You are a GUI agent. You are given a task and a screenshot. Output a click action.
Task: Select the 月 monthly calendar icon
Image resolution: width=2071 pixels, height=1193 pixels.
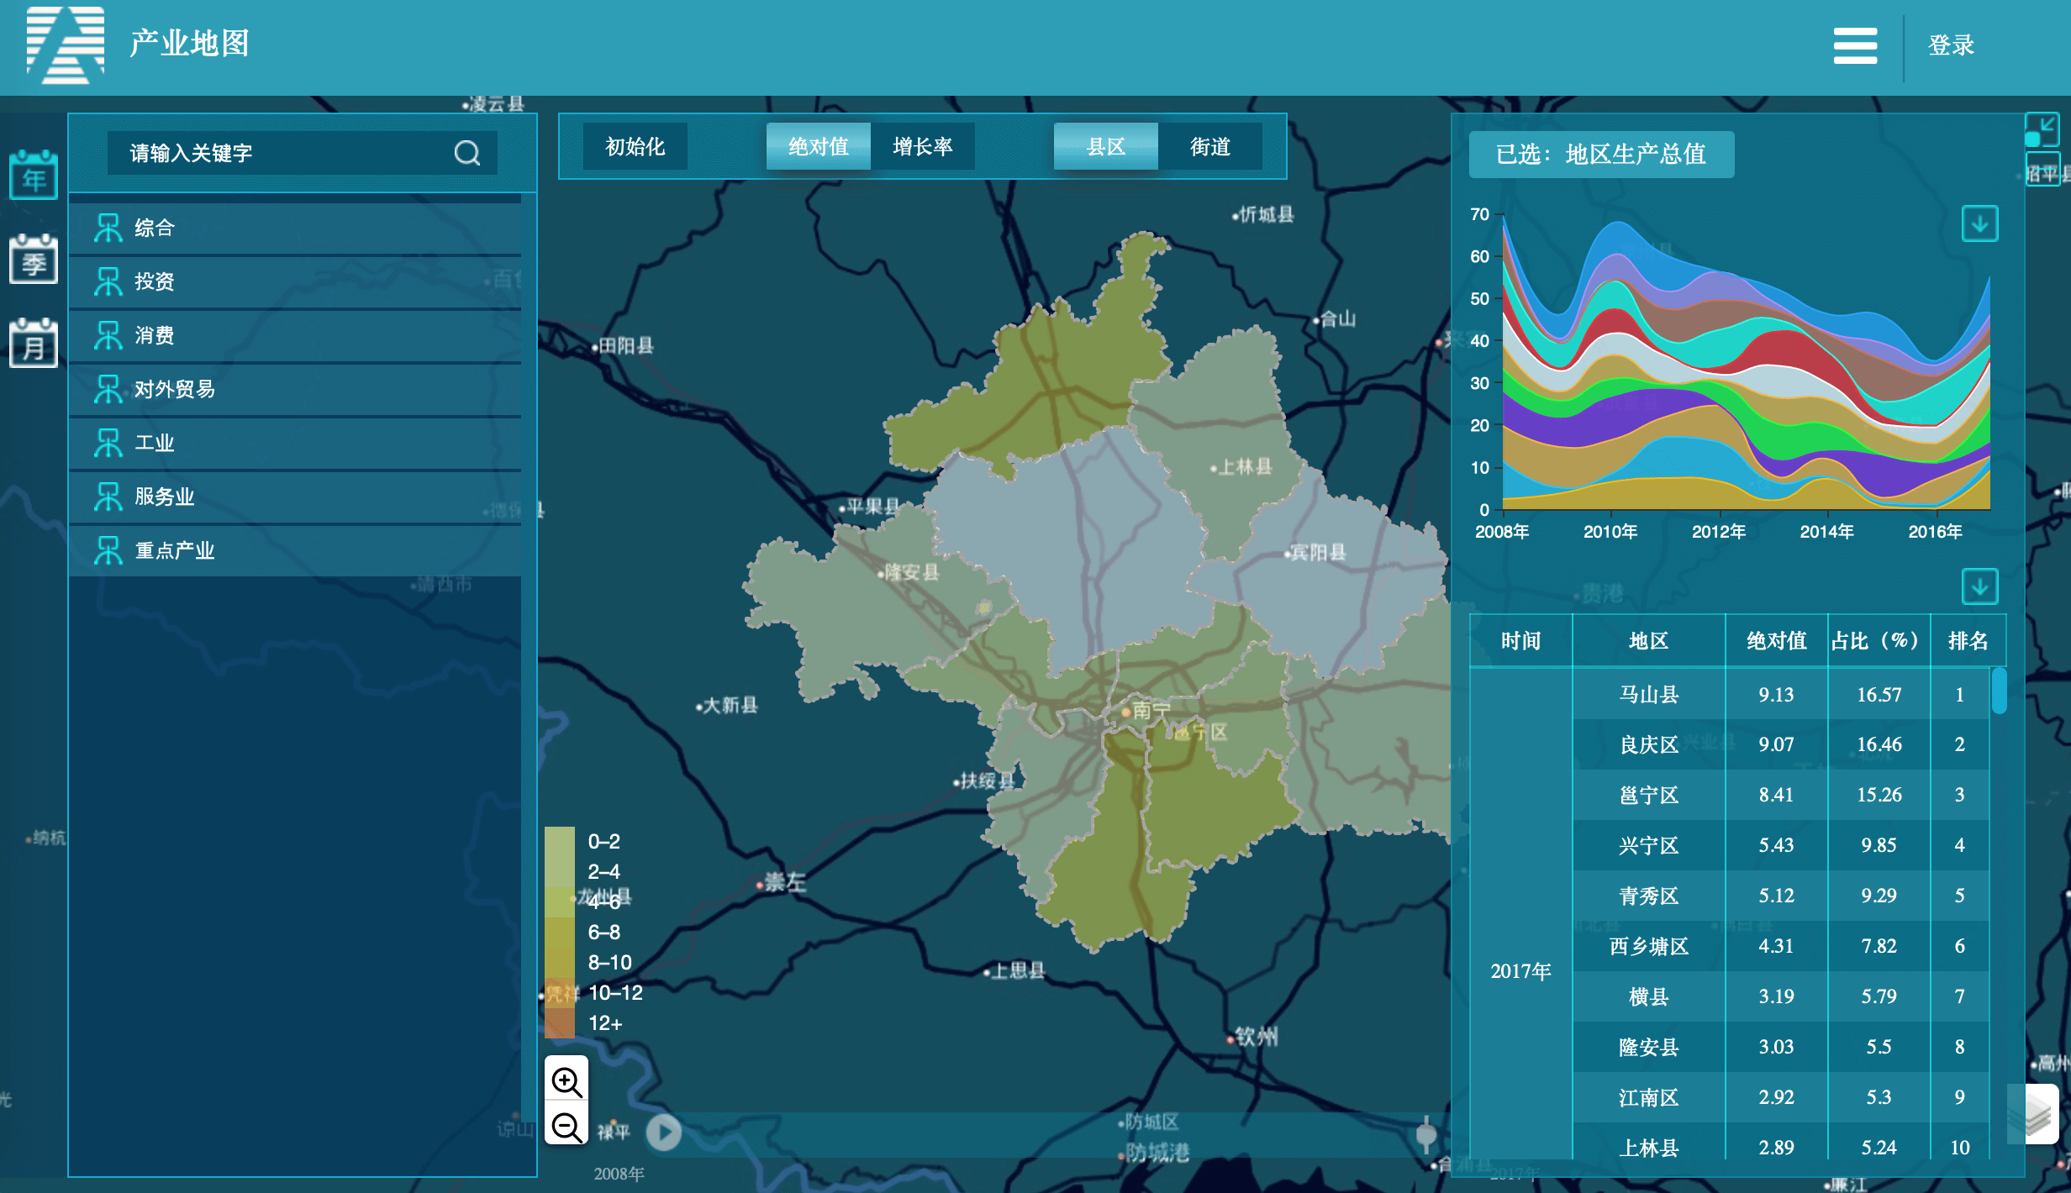34,343
